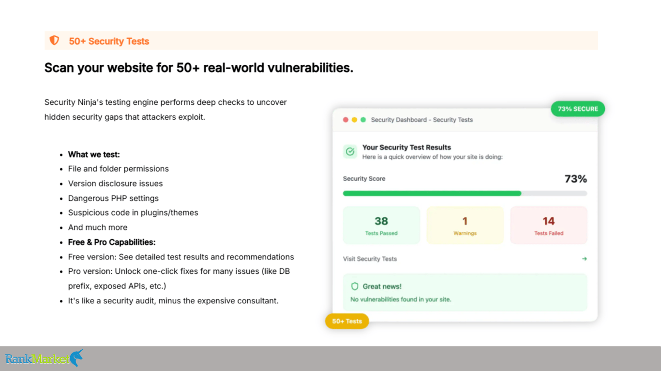Click the yellow 50+ Tests badge
This screenshot has height=371, width=661.
pos(347,321)
